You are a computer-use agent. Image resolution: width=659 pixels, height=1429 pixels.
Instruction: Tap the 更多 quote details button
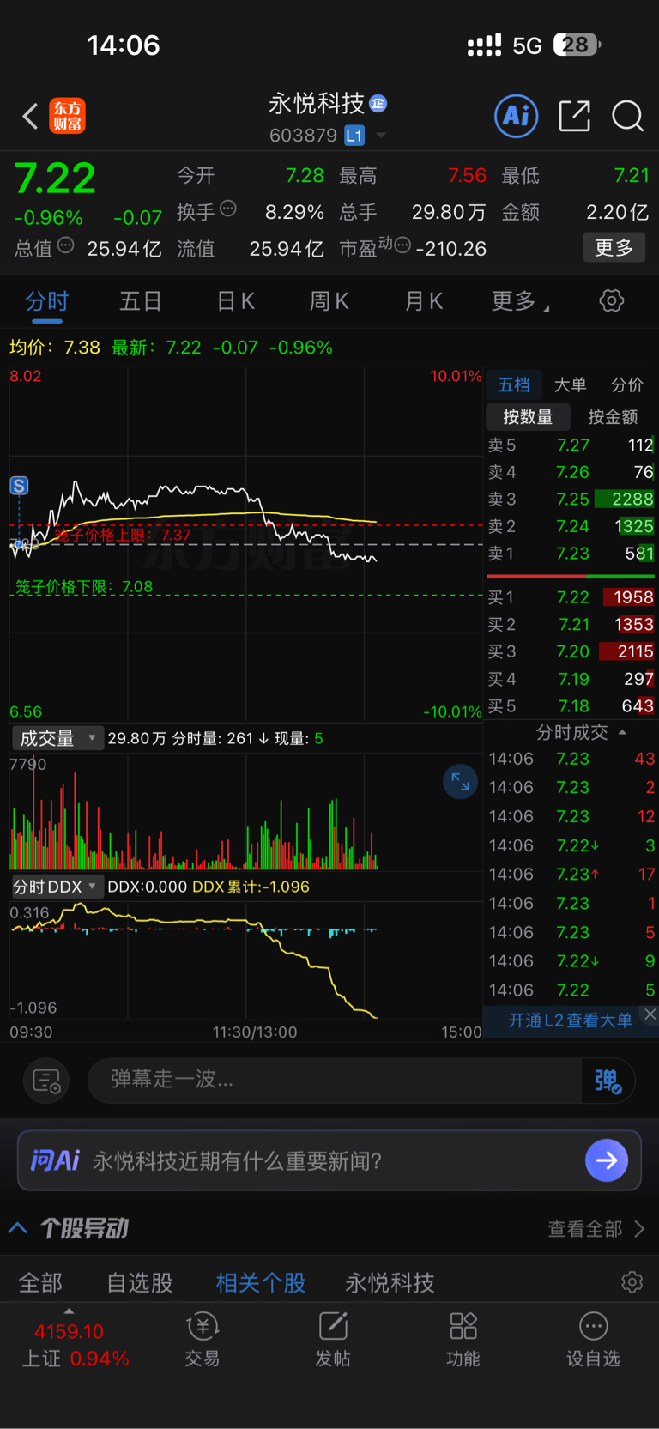(x=614, y=248)
